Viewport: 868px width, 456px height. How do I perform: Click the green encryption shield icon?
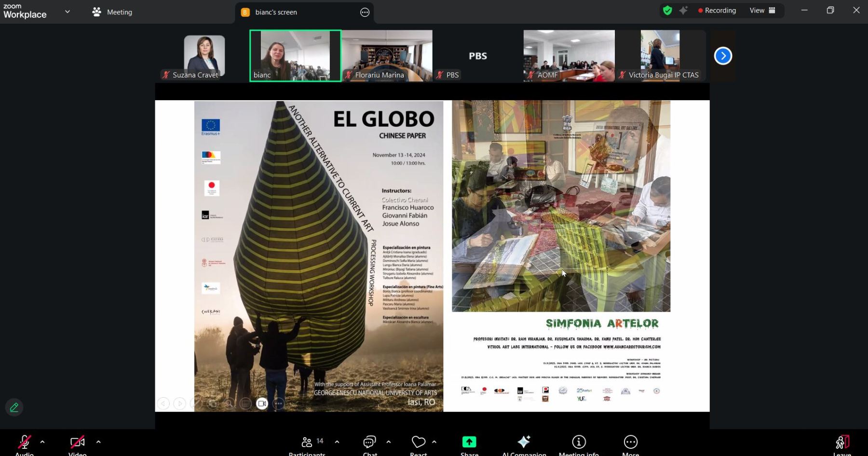[667, 11]
